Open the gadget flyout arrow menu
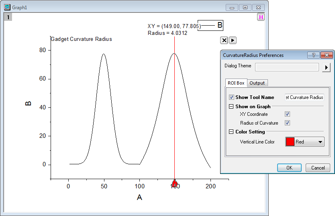 233,40
